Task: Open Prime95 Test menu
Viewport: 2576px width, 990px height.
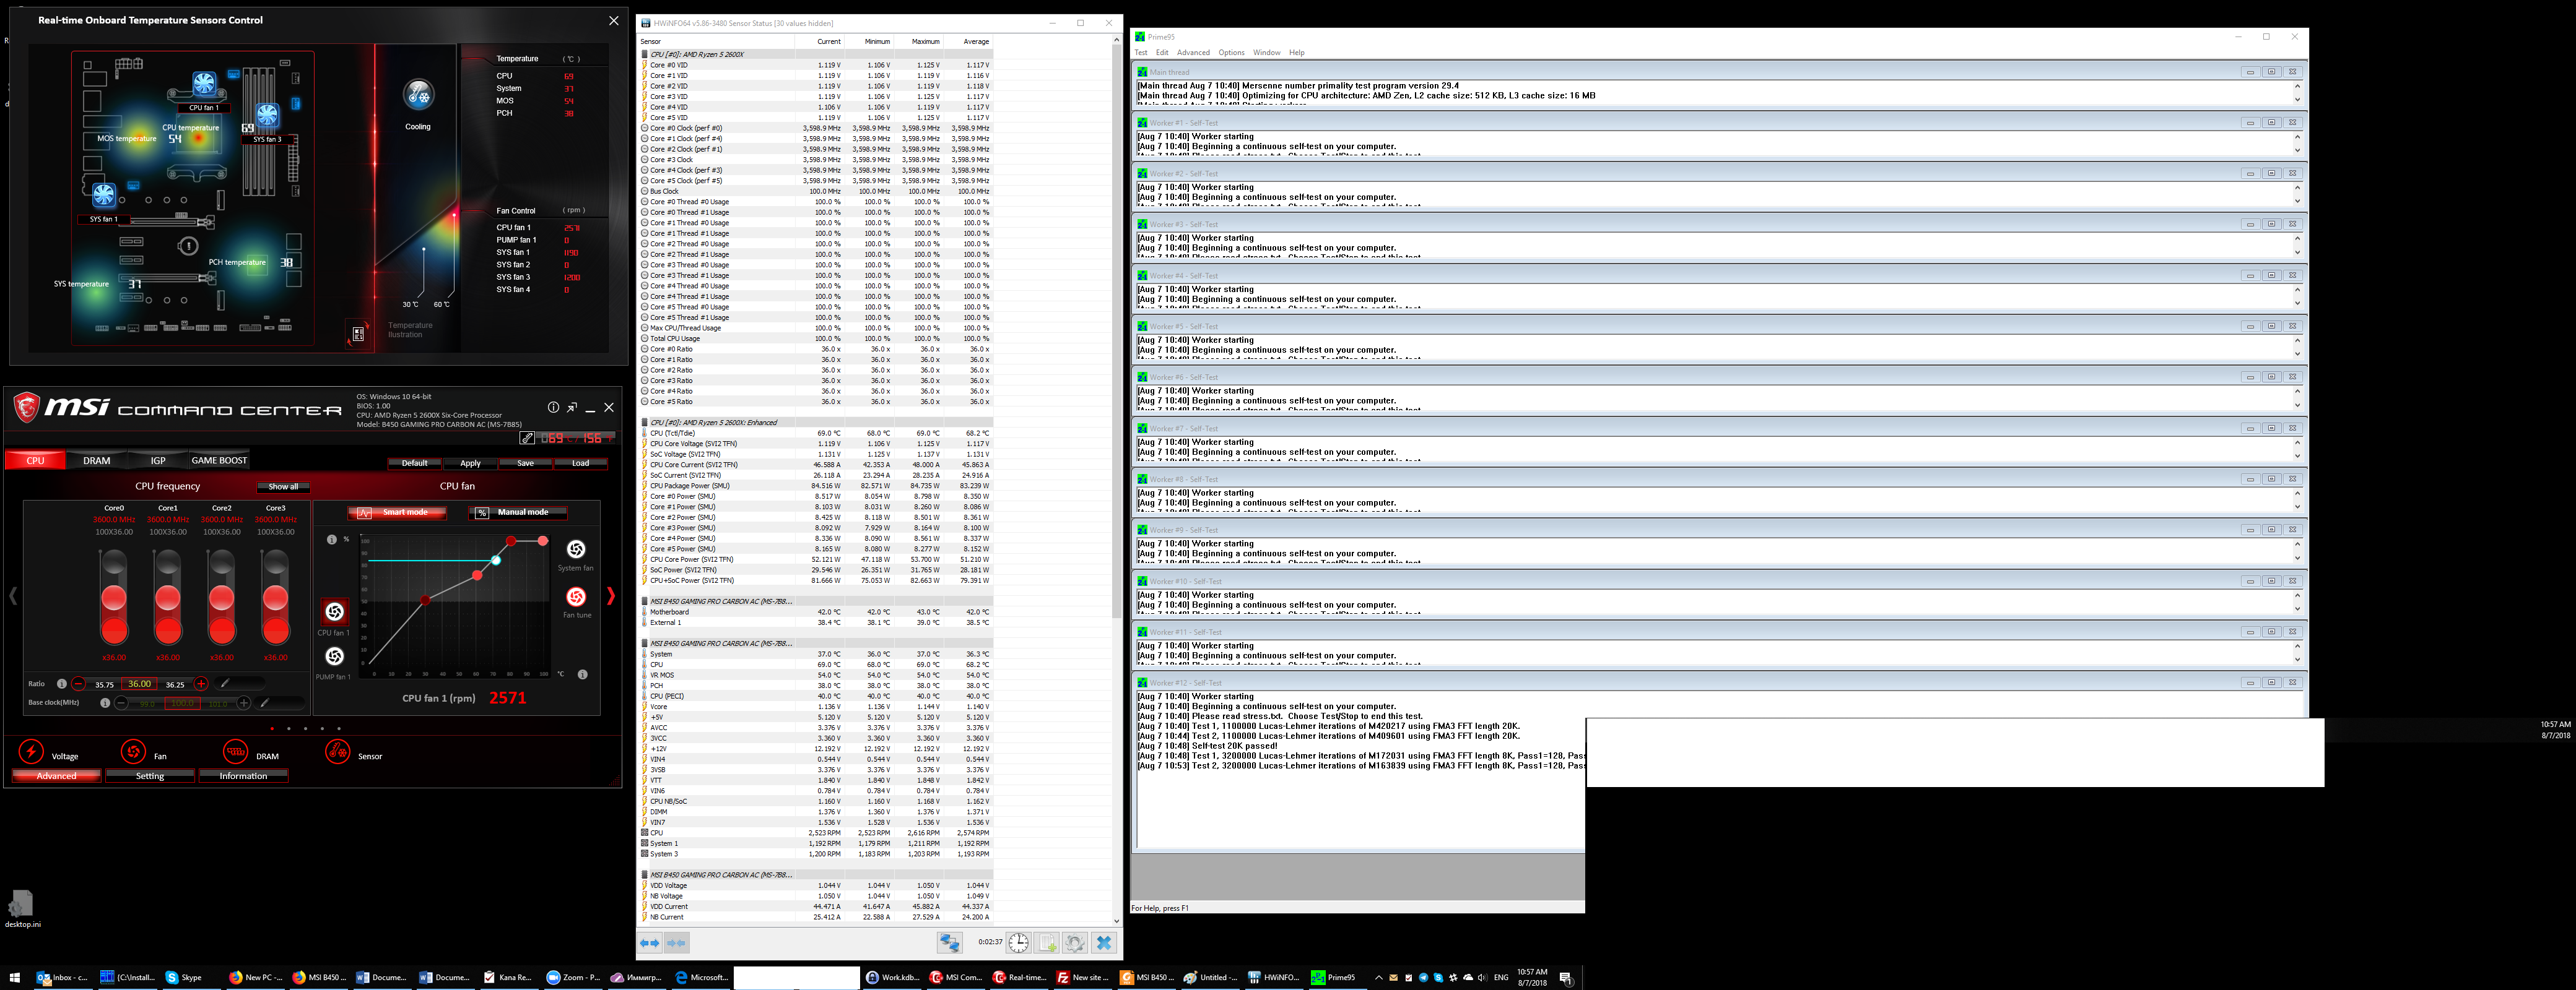Action: click(x=1141, y=53)
